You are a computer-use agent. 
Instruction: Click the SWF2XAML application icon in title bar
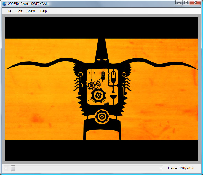coord(4,4)
